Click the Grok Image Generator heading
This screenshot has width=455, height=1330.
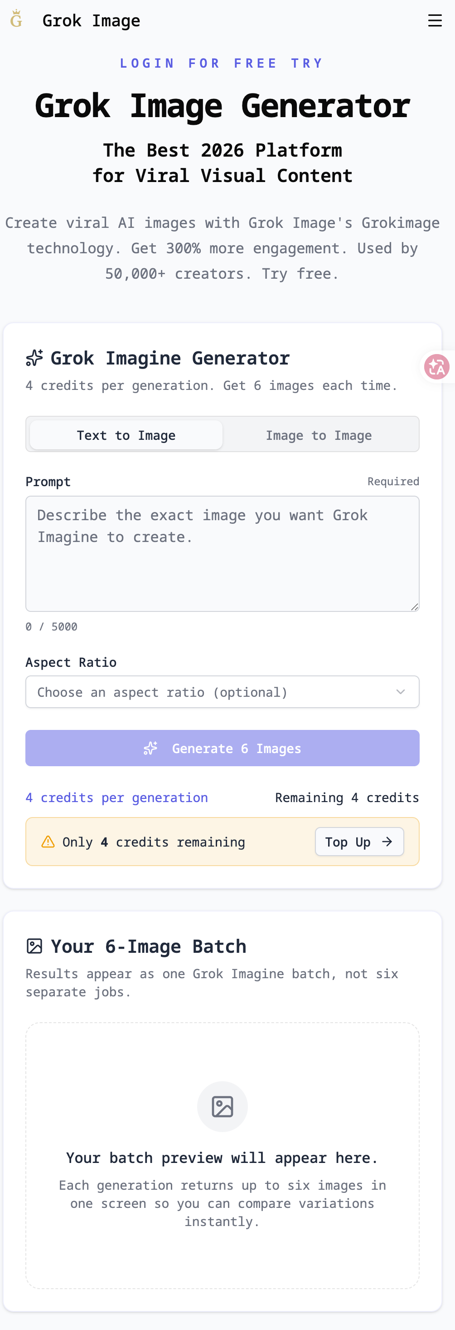[223, 106]
